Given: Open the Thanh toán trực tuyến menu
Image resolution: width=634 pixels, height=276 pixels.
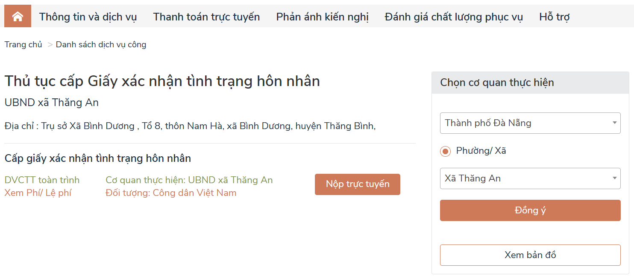Looking at the screenshot, I should pos(206,17).
